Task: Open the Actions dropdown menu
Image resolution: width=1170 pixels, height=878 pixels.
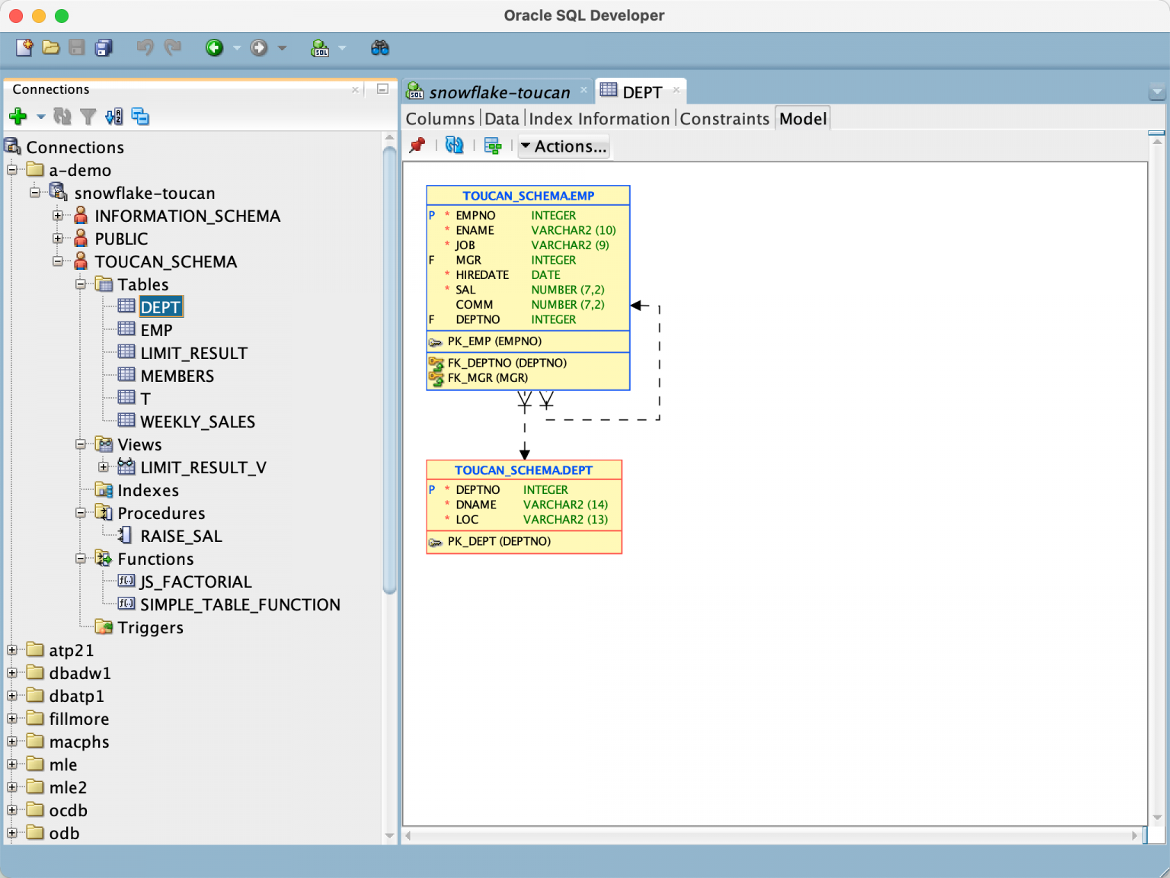Action: [564, 146]
